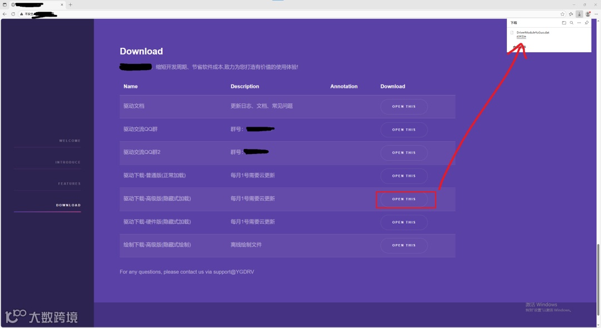
Task: Click the 驱动下载-普通版(正常加载) name cell
Action: pyautogui.click(x=155, y=175)
